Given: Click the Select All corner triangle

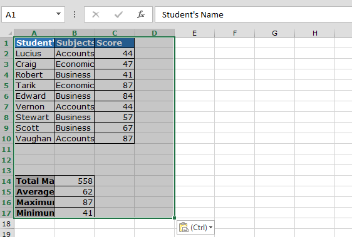Looking at the screenshot, I should click(x=10, y=33).
